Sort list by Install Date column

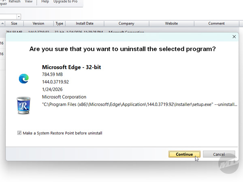(84, 23)
